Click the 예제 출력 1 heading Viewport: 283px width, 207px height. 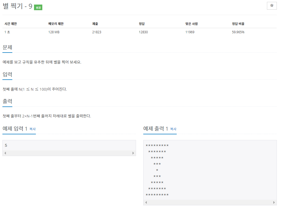point(156,129)
